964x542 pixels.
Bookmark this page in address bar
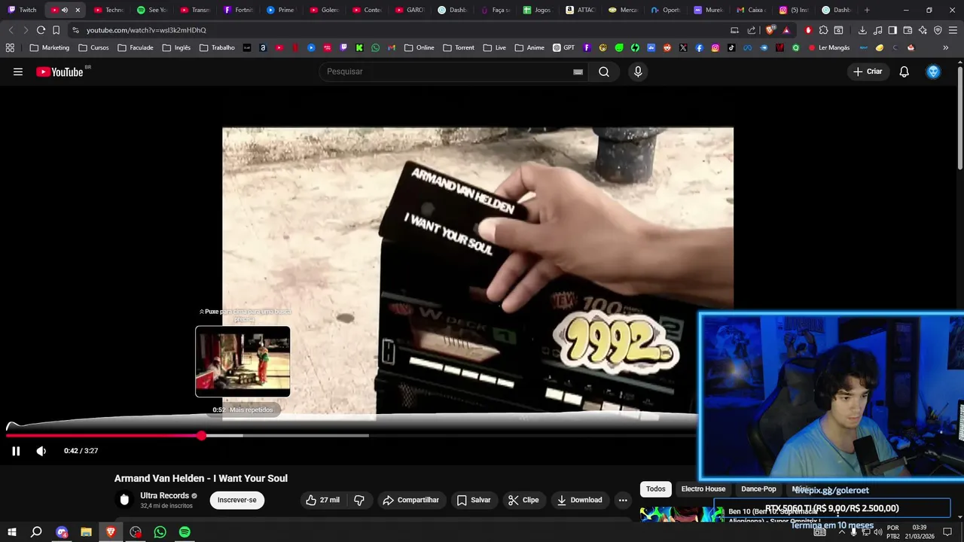(56, 30)
